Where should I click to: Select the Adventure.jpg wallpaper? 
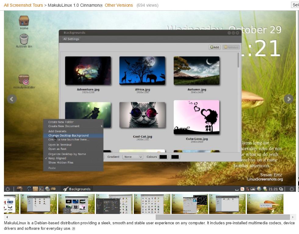coord(88,71)
